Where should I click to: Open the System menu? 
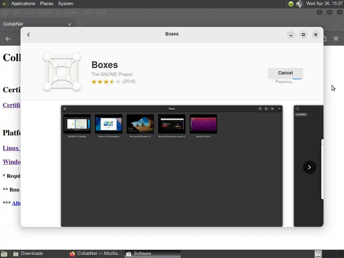66,3
